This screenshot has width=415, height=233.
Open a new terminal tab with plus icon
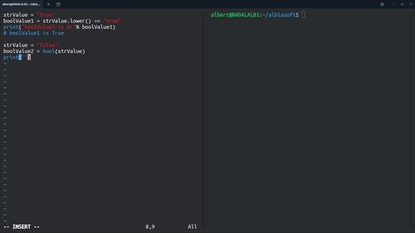[x=48, y=5]
